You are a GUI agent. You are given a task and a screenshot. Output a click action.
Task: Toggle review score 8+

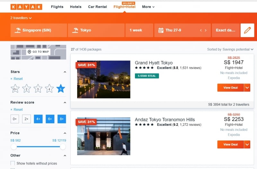62,119
